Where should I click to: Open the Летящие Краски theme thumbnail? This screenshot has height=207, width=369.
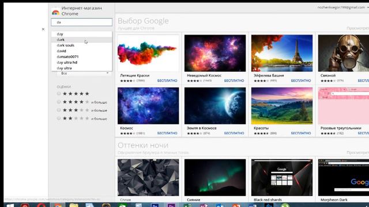[x=148, y=53]
